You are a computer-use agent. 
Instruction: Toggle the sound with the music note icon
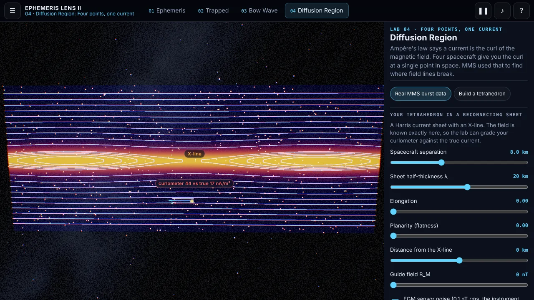(x=502, y=11)
